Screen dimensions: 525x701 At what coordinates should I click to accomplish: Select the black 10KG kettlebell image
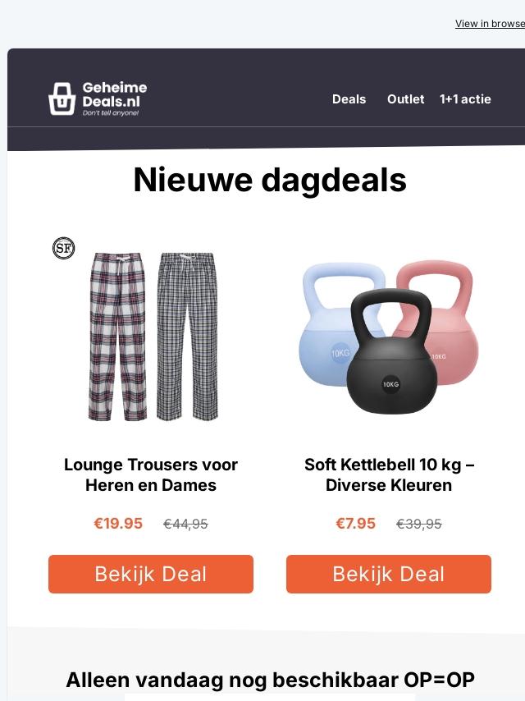click(391, 352)
